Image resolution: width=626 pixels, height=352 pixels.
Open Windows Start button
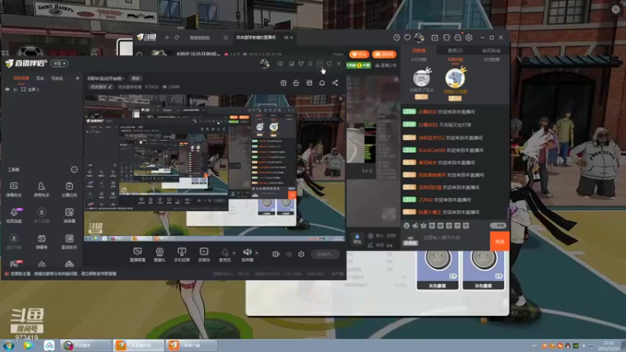point(9,346)
